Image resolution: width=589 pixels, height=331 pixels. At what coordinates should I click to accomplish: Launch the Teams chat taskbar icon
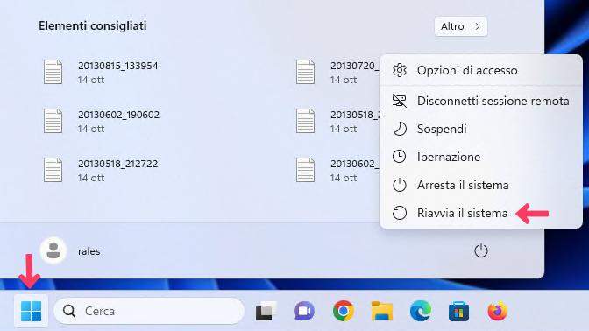click(x=304, y=311)
